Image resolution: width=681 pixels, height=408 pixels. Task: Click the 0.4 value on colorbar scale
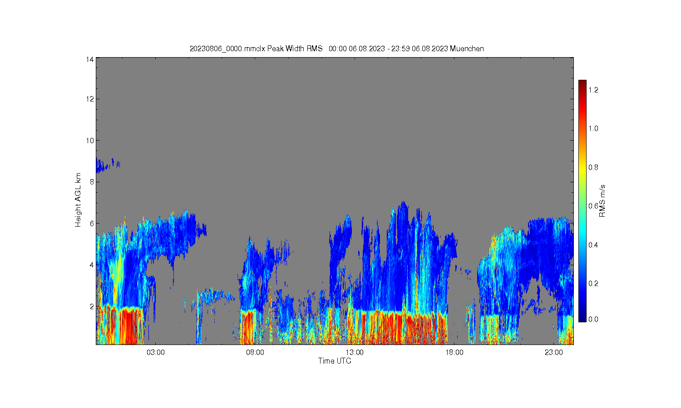pos(593,245)
